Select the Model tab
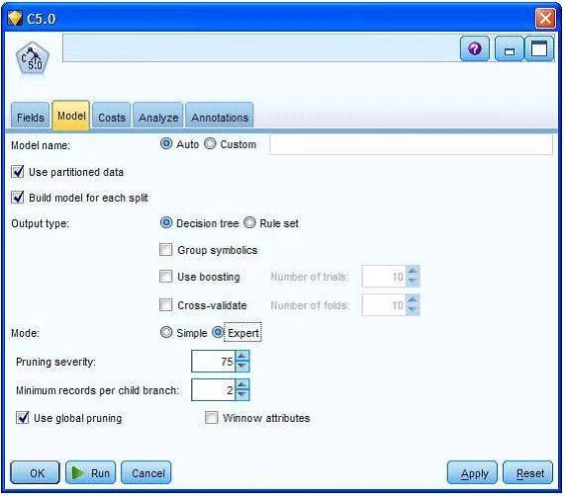The height and width of the screenshot is (496, 566). pyautogui.click(x=71, y=116)
